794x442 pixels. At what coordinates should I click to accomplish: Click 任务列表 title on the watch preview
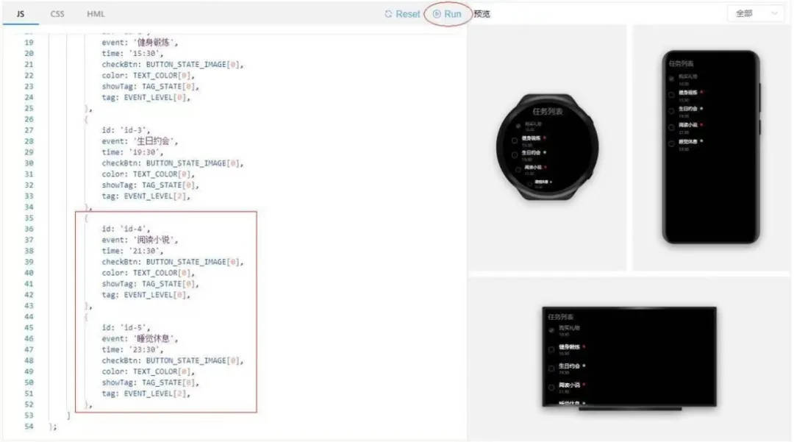click(548, 111)
